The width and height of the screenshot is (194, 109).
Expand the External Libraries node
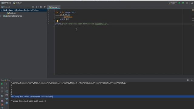click(1, 16)
